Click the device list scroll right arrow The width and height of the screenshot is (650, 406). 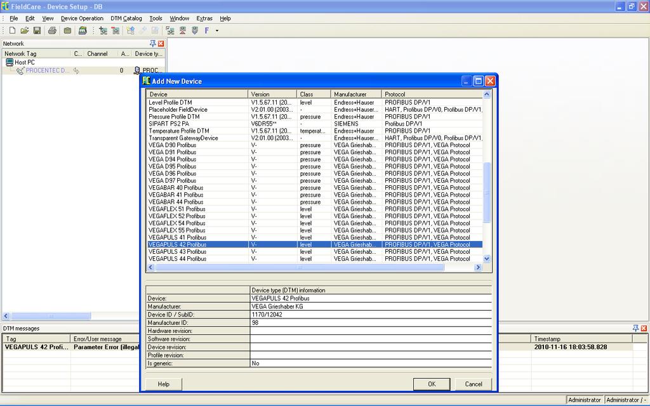click(478, 267)
